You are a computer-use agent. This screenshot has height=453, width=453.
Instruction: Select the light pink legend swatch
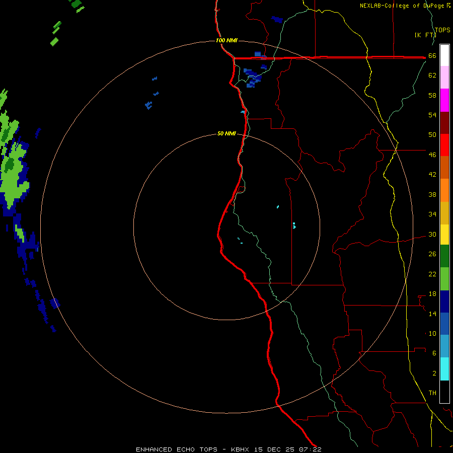click(444, 77)
